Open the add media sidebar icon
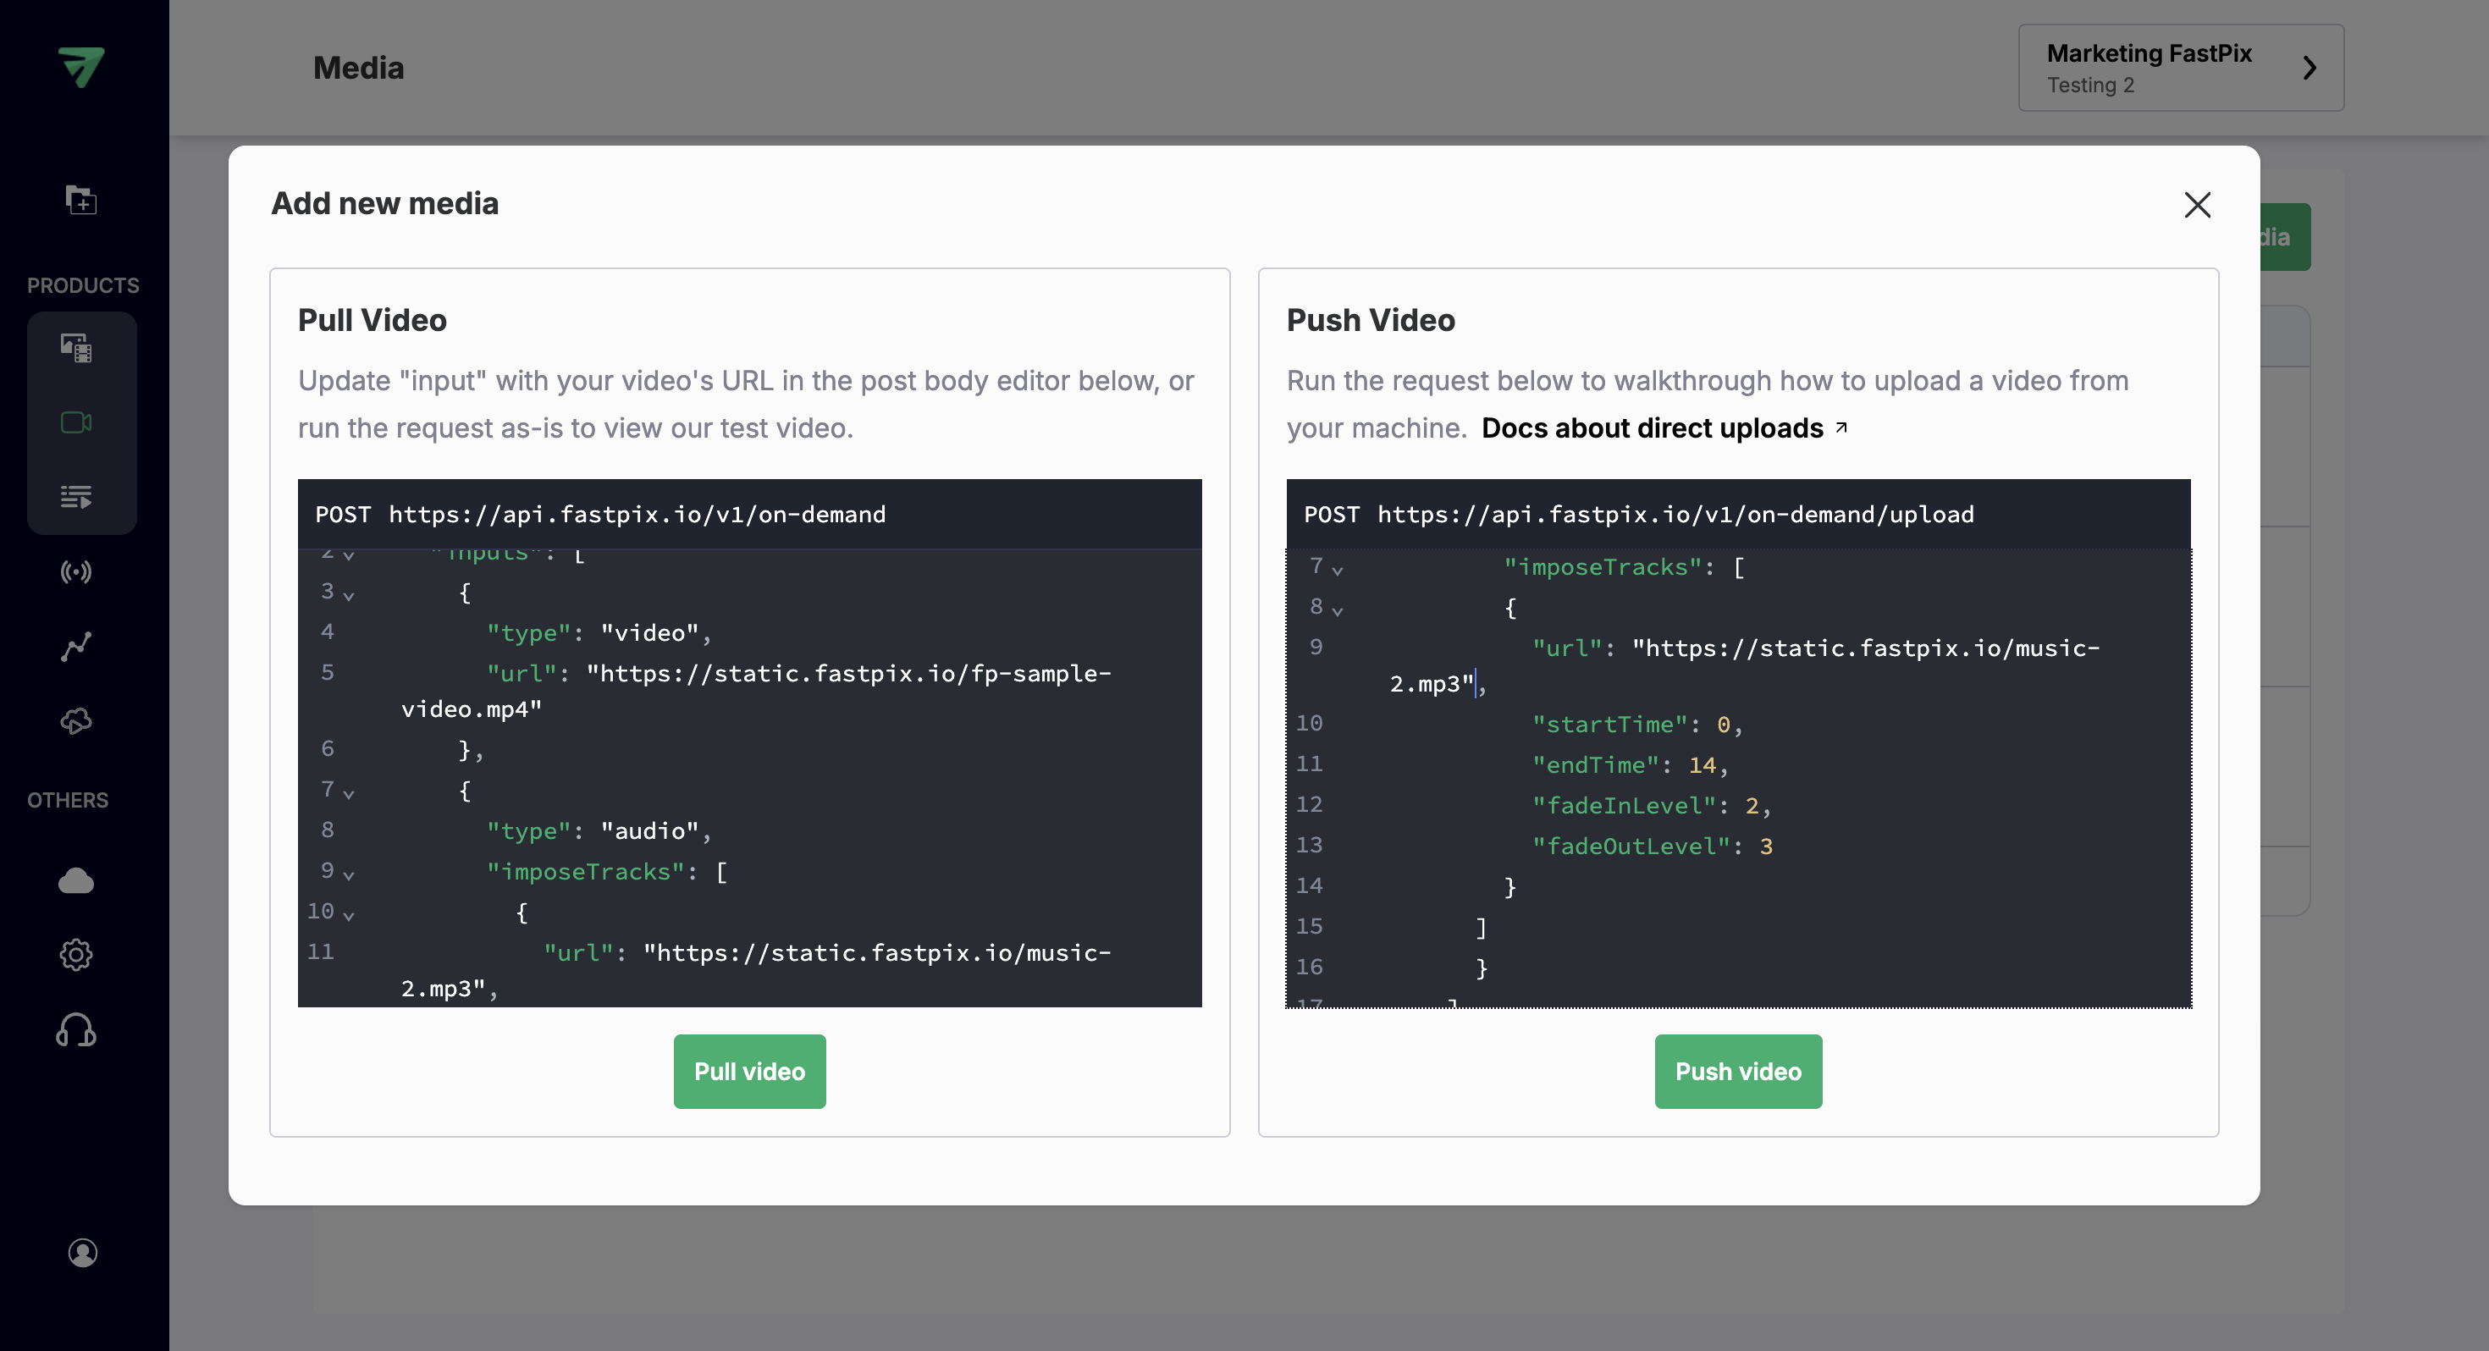Viewport: 2489px width, 1351px height. (x=81, y=200)
